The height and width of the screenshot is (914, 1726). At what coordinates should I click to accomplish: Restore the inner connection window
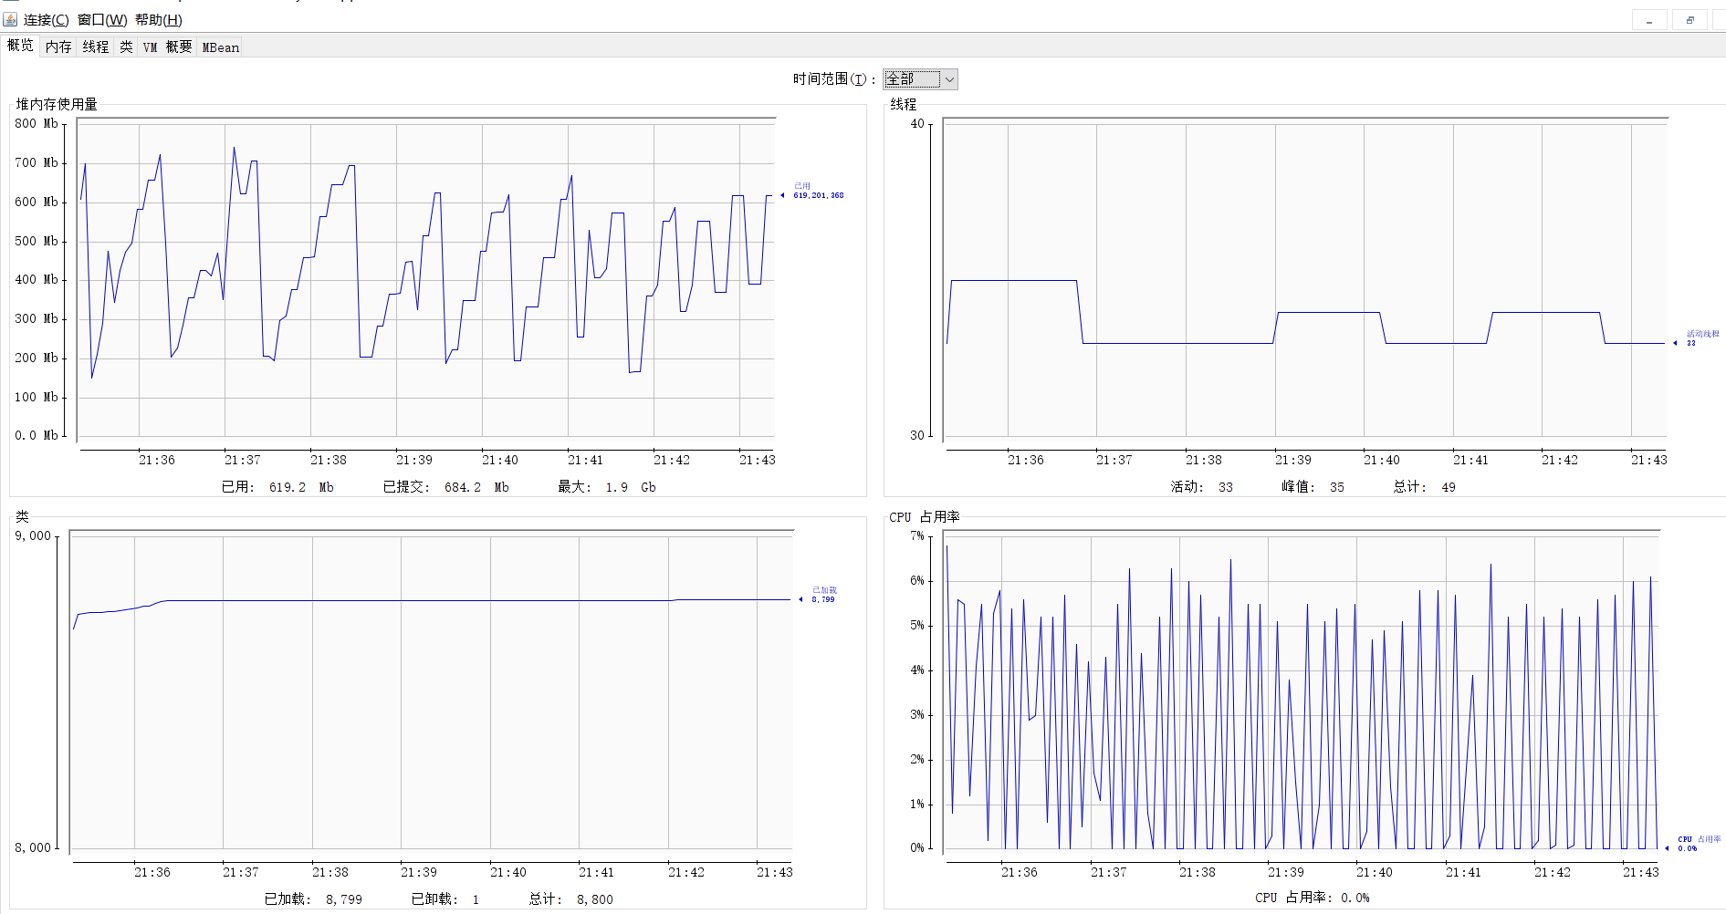coord(1689,20)
